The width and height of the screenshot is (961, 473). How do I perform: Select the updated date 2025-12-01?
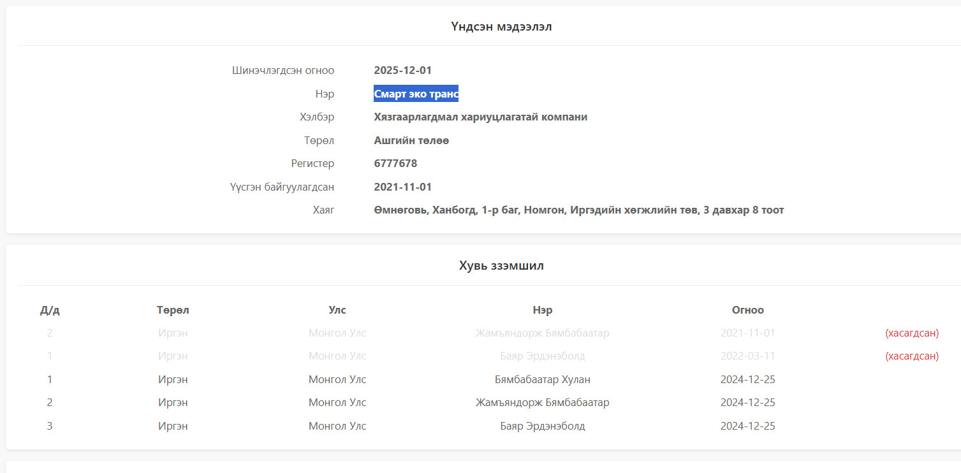pyautogui.click(x=402, y=70)
